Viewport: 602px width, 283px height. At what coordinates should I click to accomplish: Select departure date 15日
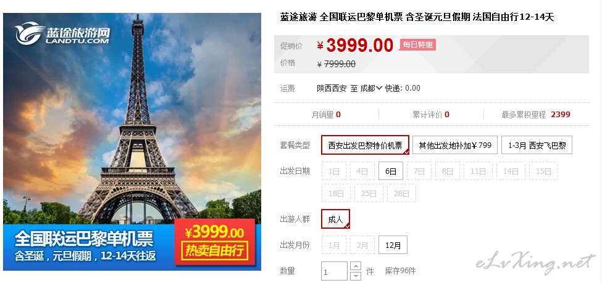[x=543, y=171]
